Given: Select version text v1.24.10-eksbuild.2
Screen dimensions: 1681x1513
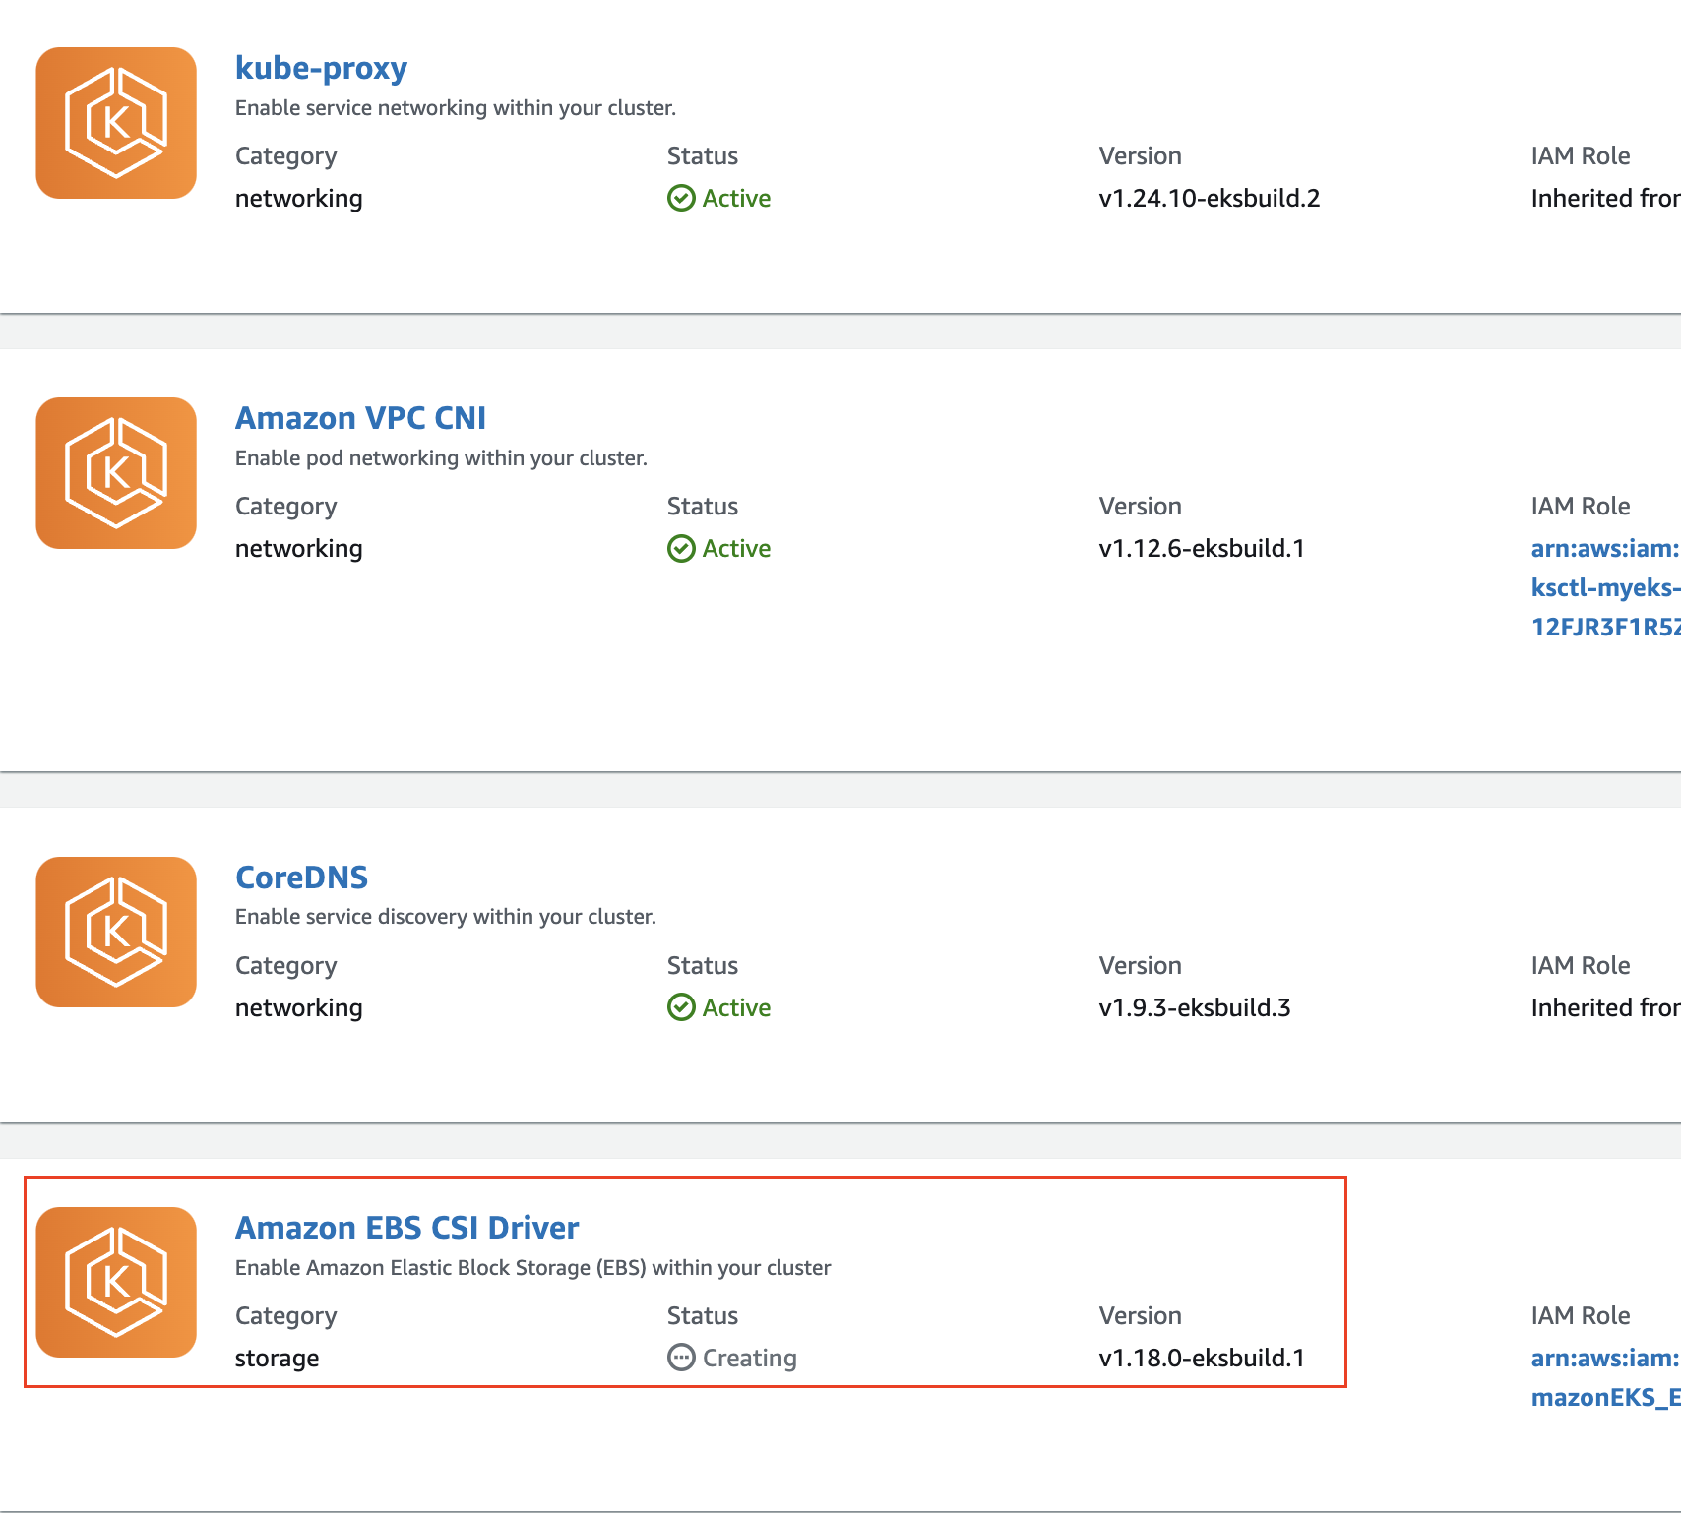Looking at the screenshot, I should click(1209, 199).
